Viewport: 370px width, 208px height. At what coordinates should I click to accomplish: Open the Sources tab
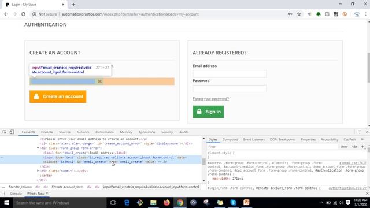point(65,132)
